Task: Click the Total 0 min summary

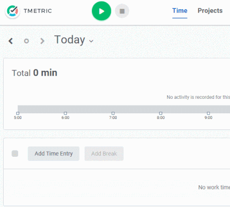Action: pyautogui.click(x=34, y=73)
